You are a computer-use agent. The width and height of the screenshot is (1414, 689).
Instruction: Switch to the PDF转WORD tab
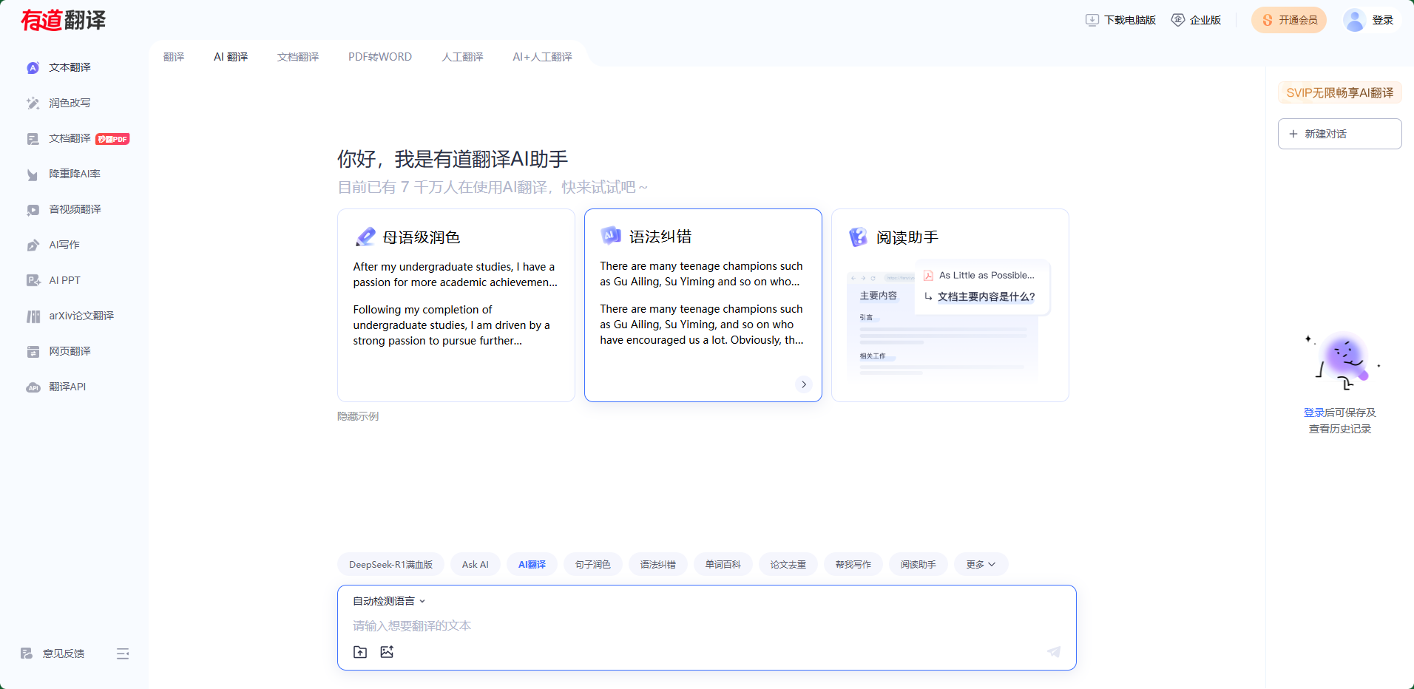380,56
